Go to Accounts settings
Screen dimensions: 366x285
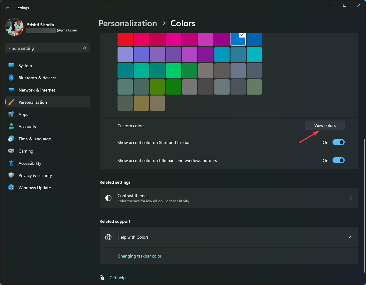[x=48, y=127]
